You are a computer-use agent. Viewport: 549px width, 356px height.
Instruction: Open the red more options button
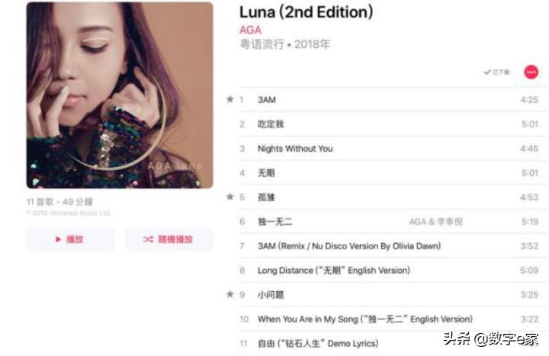(531, 72)
